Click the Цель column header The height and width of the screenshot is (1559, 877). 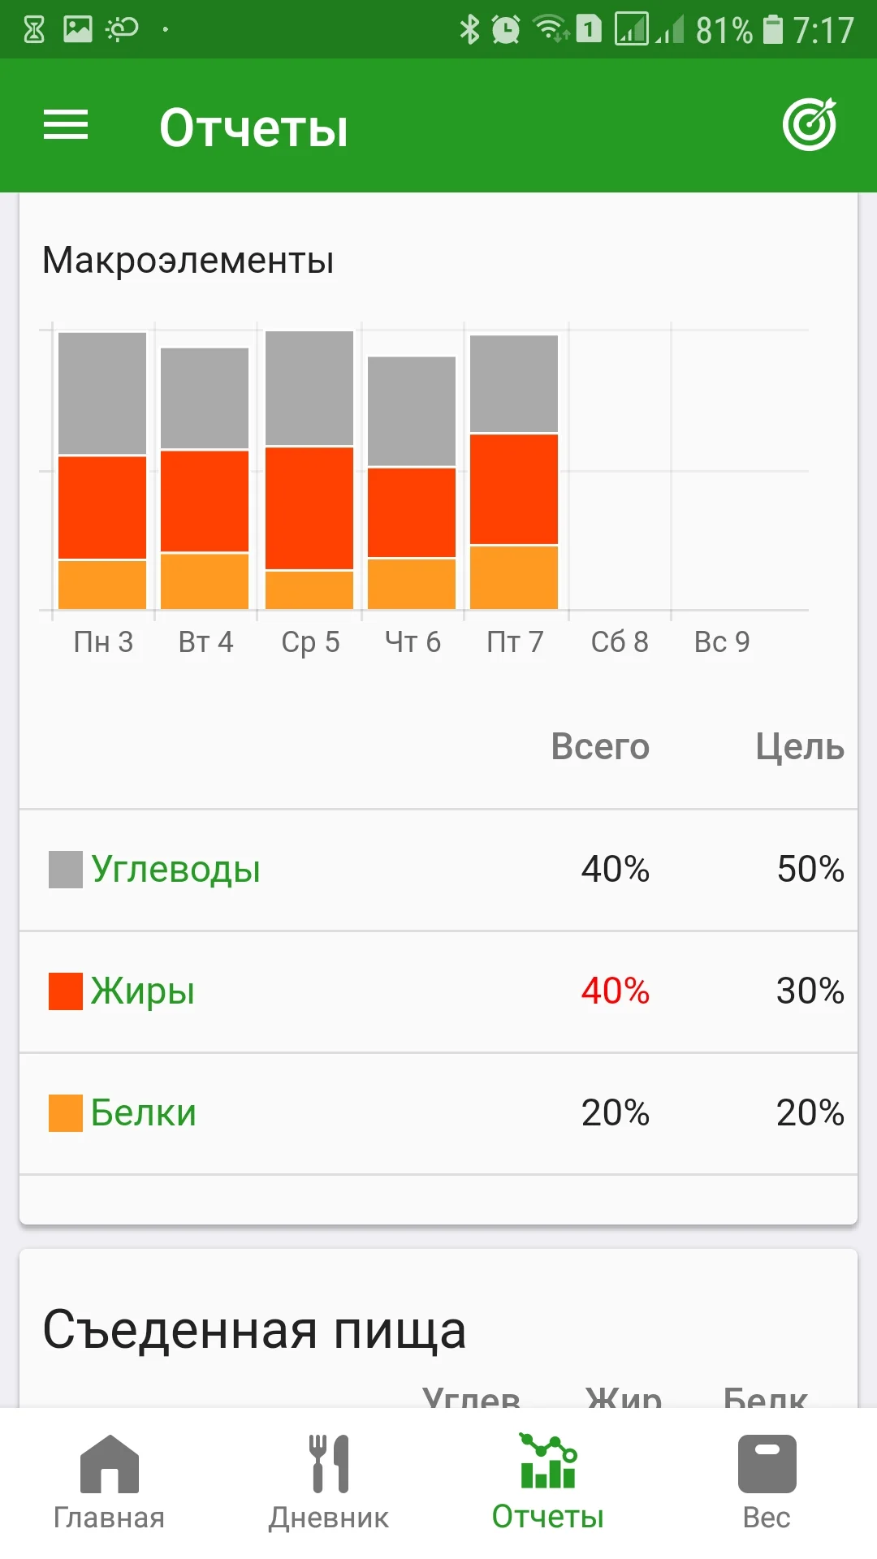click(800, 747)
